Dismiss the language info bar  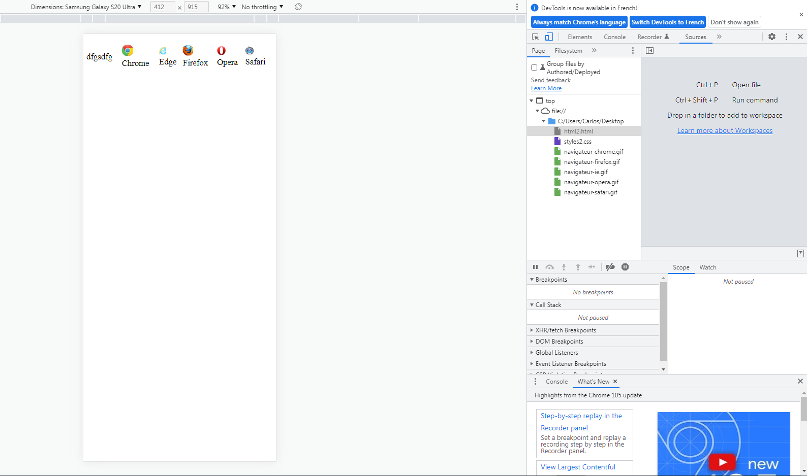(x=801, y=14)
